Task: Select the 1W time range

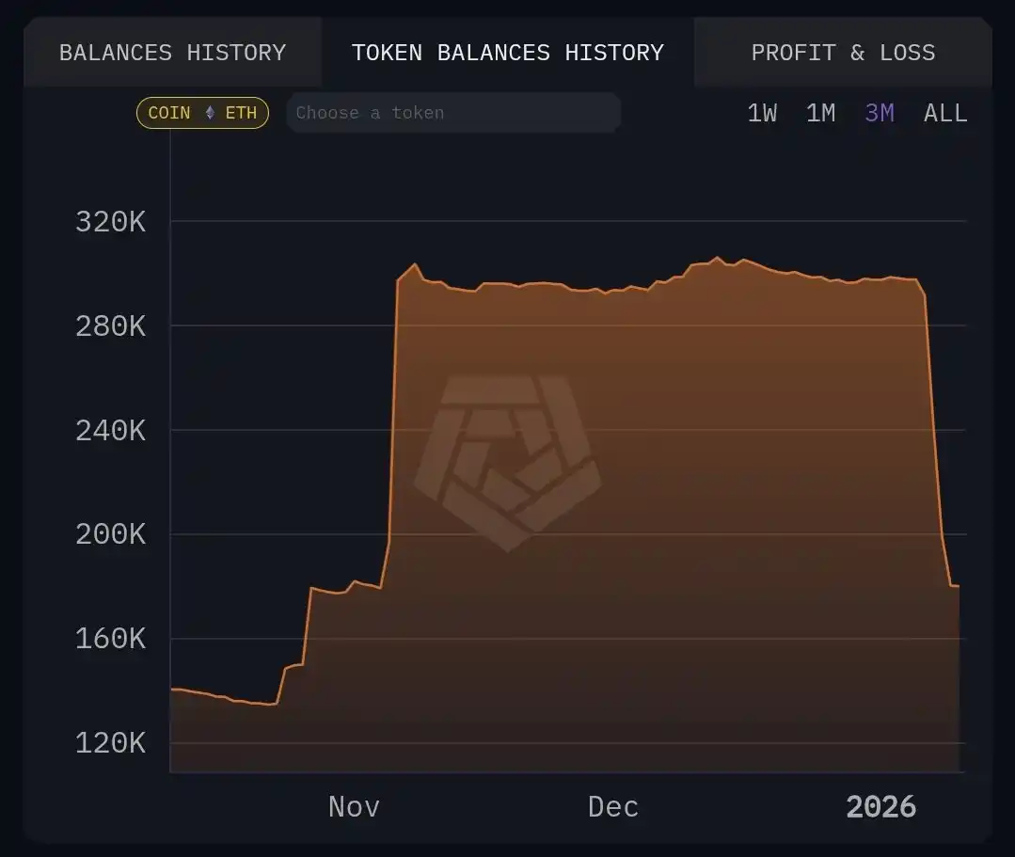Action: coord(761,112)
